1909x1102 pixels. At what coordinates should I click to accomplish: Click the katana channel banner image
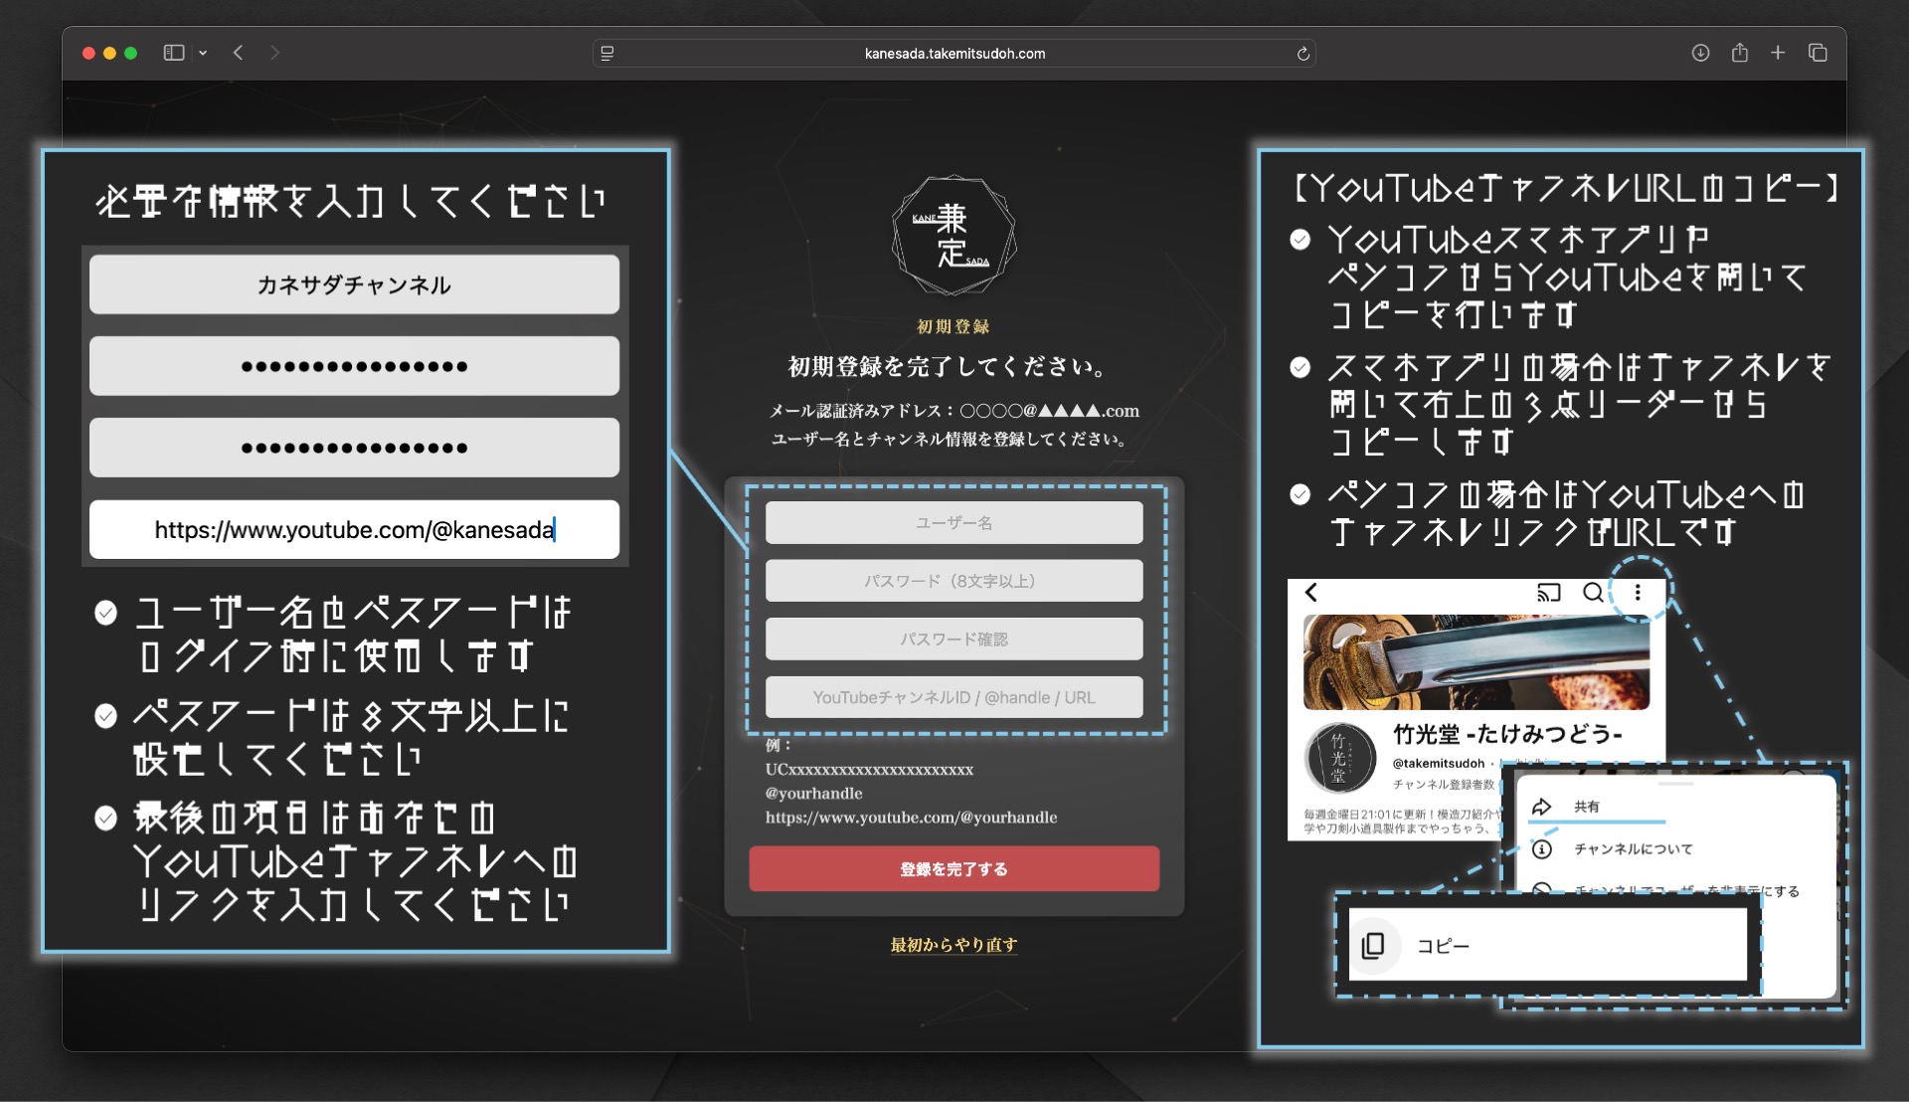[x=1476, y=661]
